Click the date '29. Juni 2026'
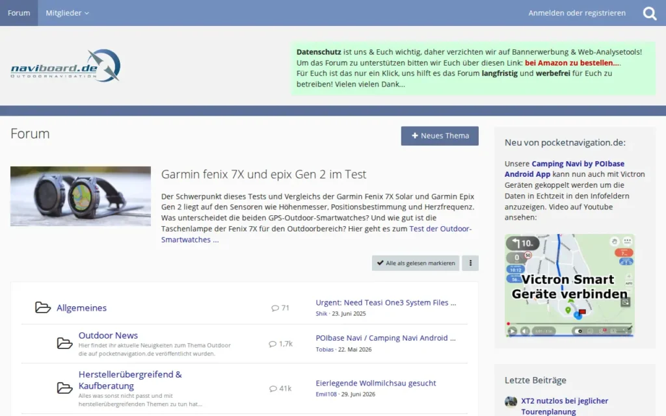 [x=358, y=394]
